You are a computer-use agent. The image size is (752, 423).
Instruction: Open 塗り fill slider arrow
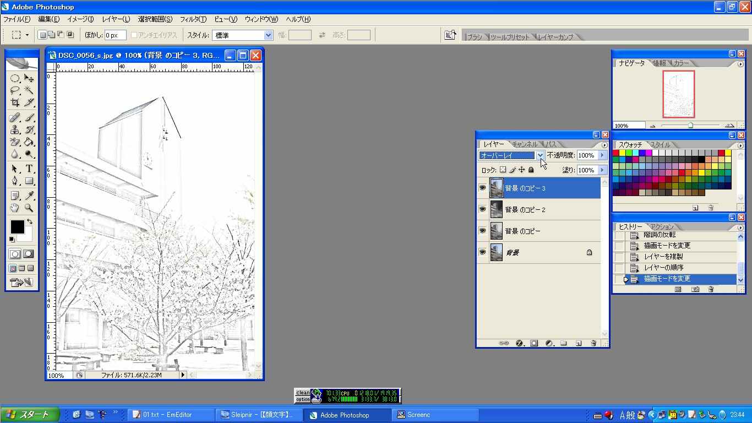pos(602,170)
